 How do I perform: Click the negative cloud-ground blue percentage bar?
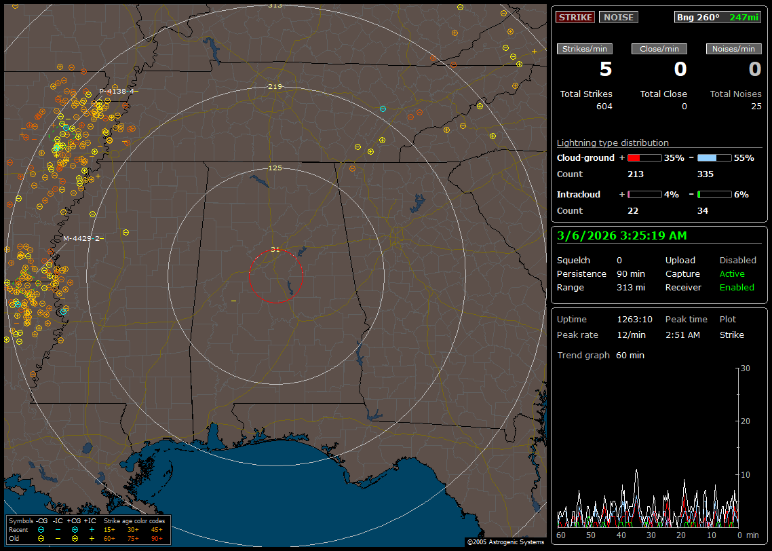(714, 157)
